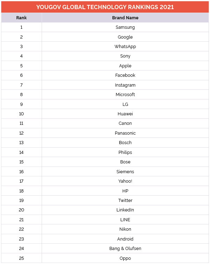
Task: Click the Philips brand name
Action: coord(125,152)
